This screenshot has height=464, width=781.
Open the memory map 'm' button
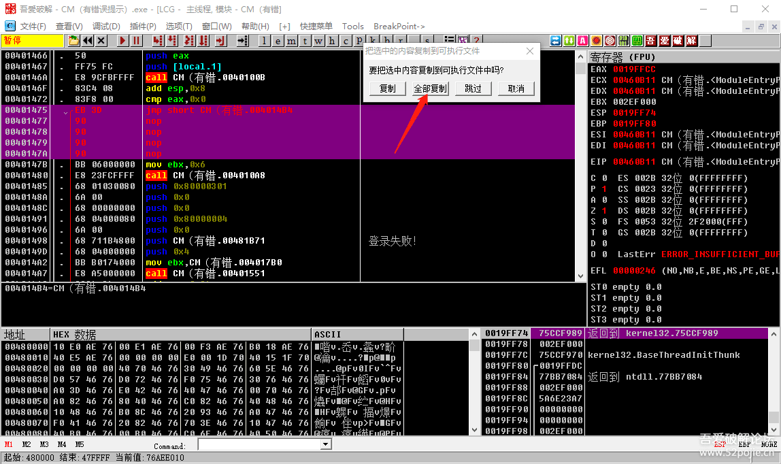point(291,41)
